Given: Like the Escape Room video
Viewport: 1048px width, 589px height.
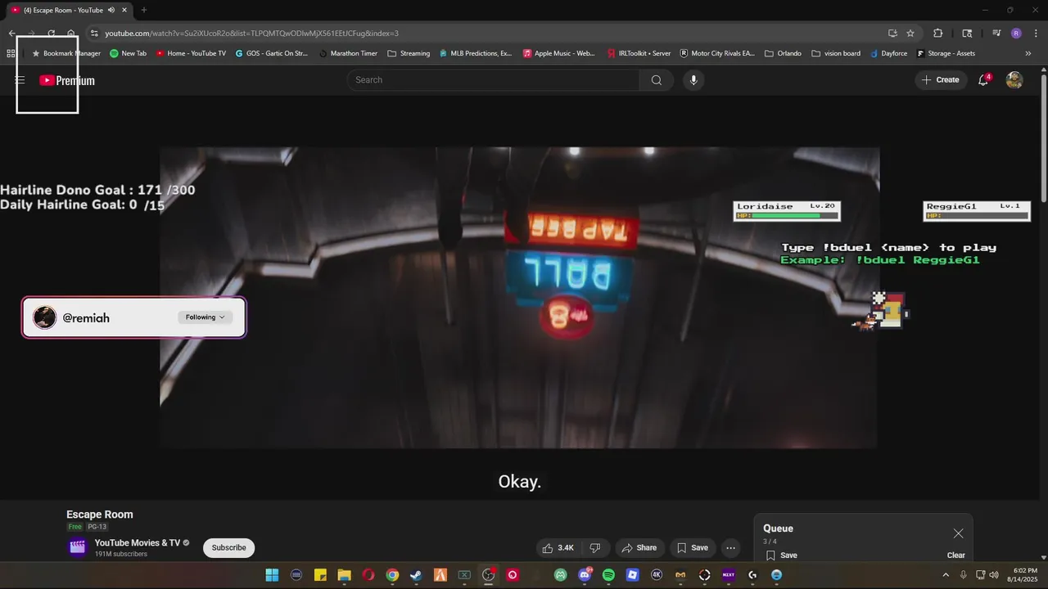Looking at the screenshot, I should tap(558, 548).
